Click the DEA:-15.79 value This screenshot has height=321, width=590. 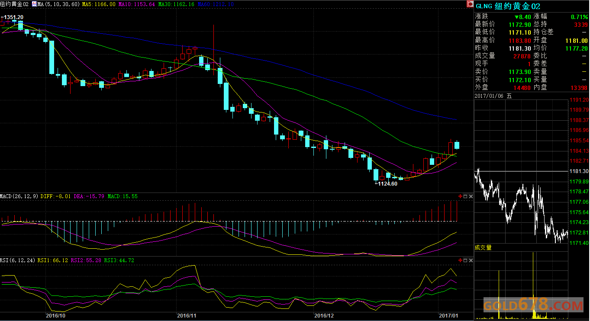click(x=89, y=196)
